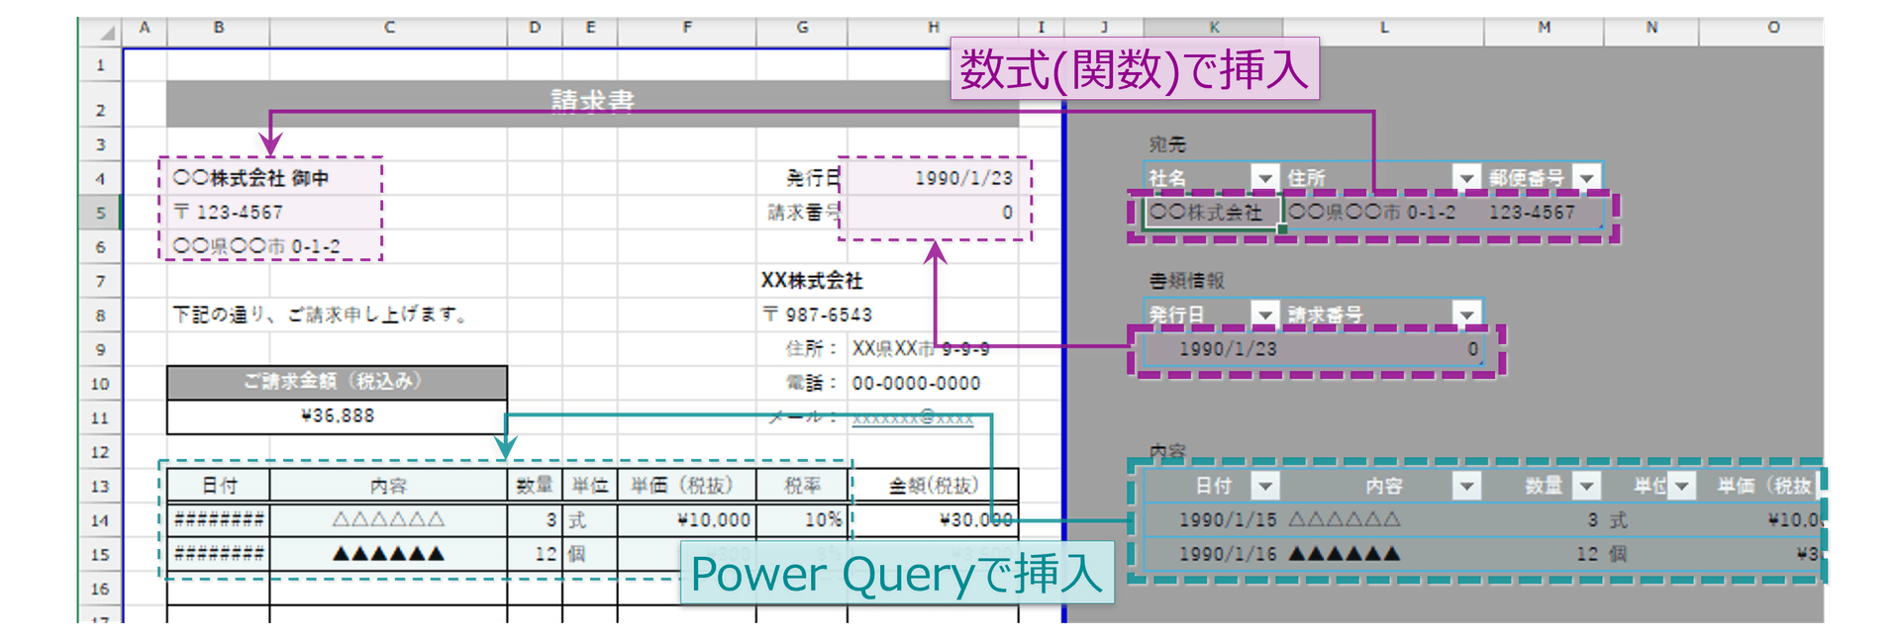Viewport: 1901px width, 640px height.
Task: Open the 数量 column filter dropdown
Action: 1587,486
